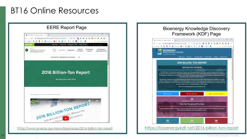Open Chrome menu dots in KDF browser

tap(231, 44)
